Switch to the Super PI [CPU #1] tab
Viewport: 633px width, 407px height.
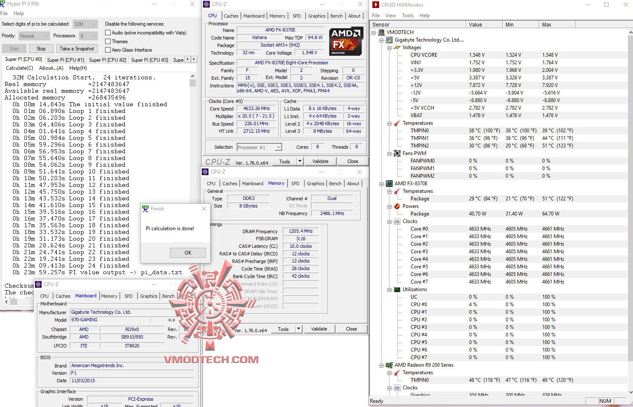point(66,60)
